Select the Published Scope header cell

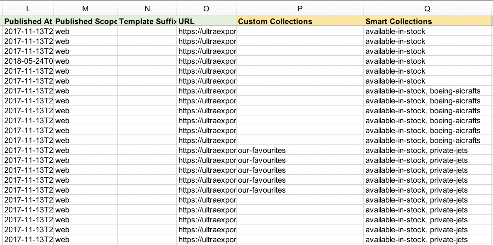[x=85, y=21]
